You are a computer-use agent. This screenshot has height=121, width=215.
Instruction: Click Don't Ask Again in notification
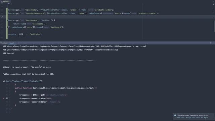coord(202,118)
